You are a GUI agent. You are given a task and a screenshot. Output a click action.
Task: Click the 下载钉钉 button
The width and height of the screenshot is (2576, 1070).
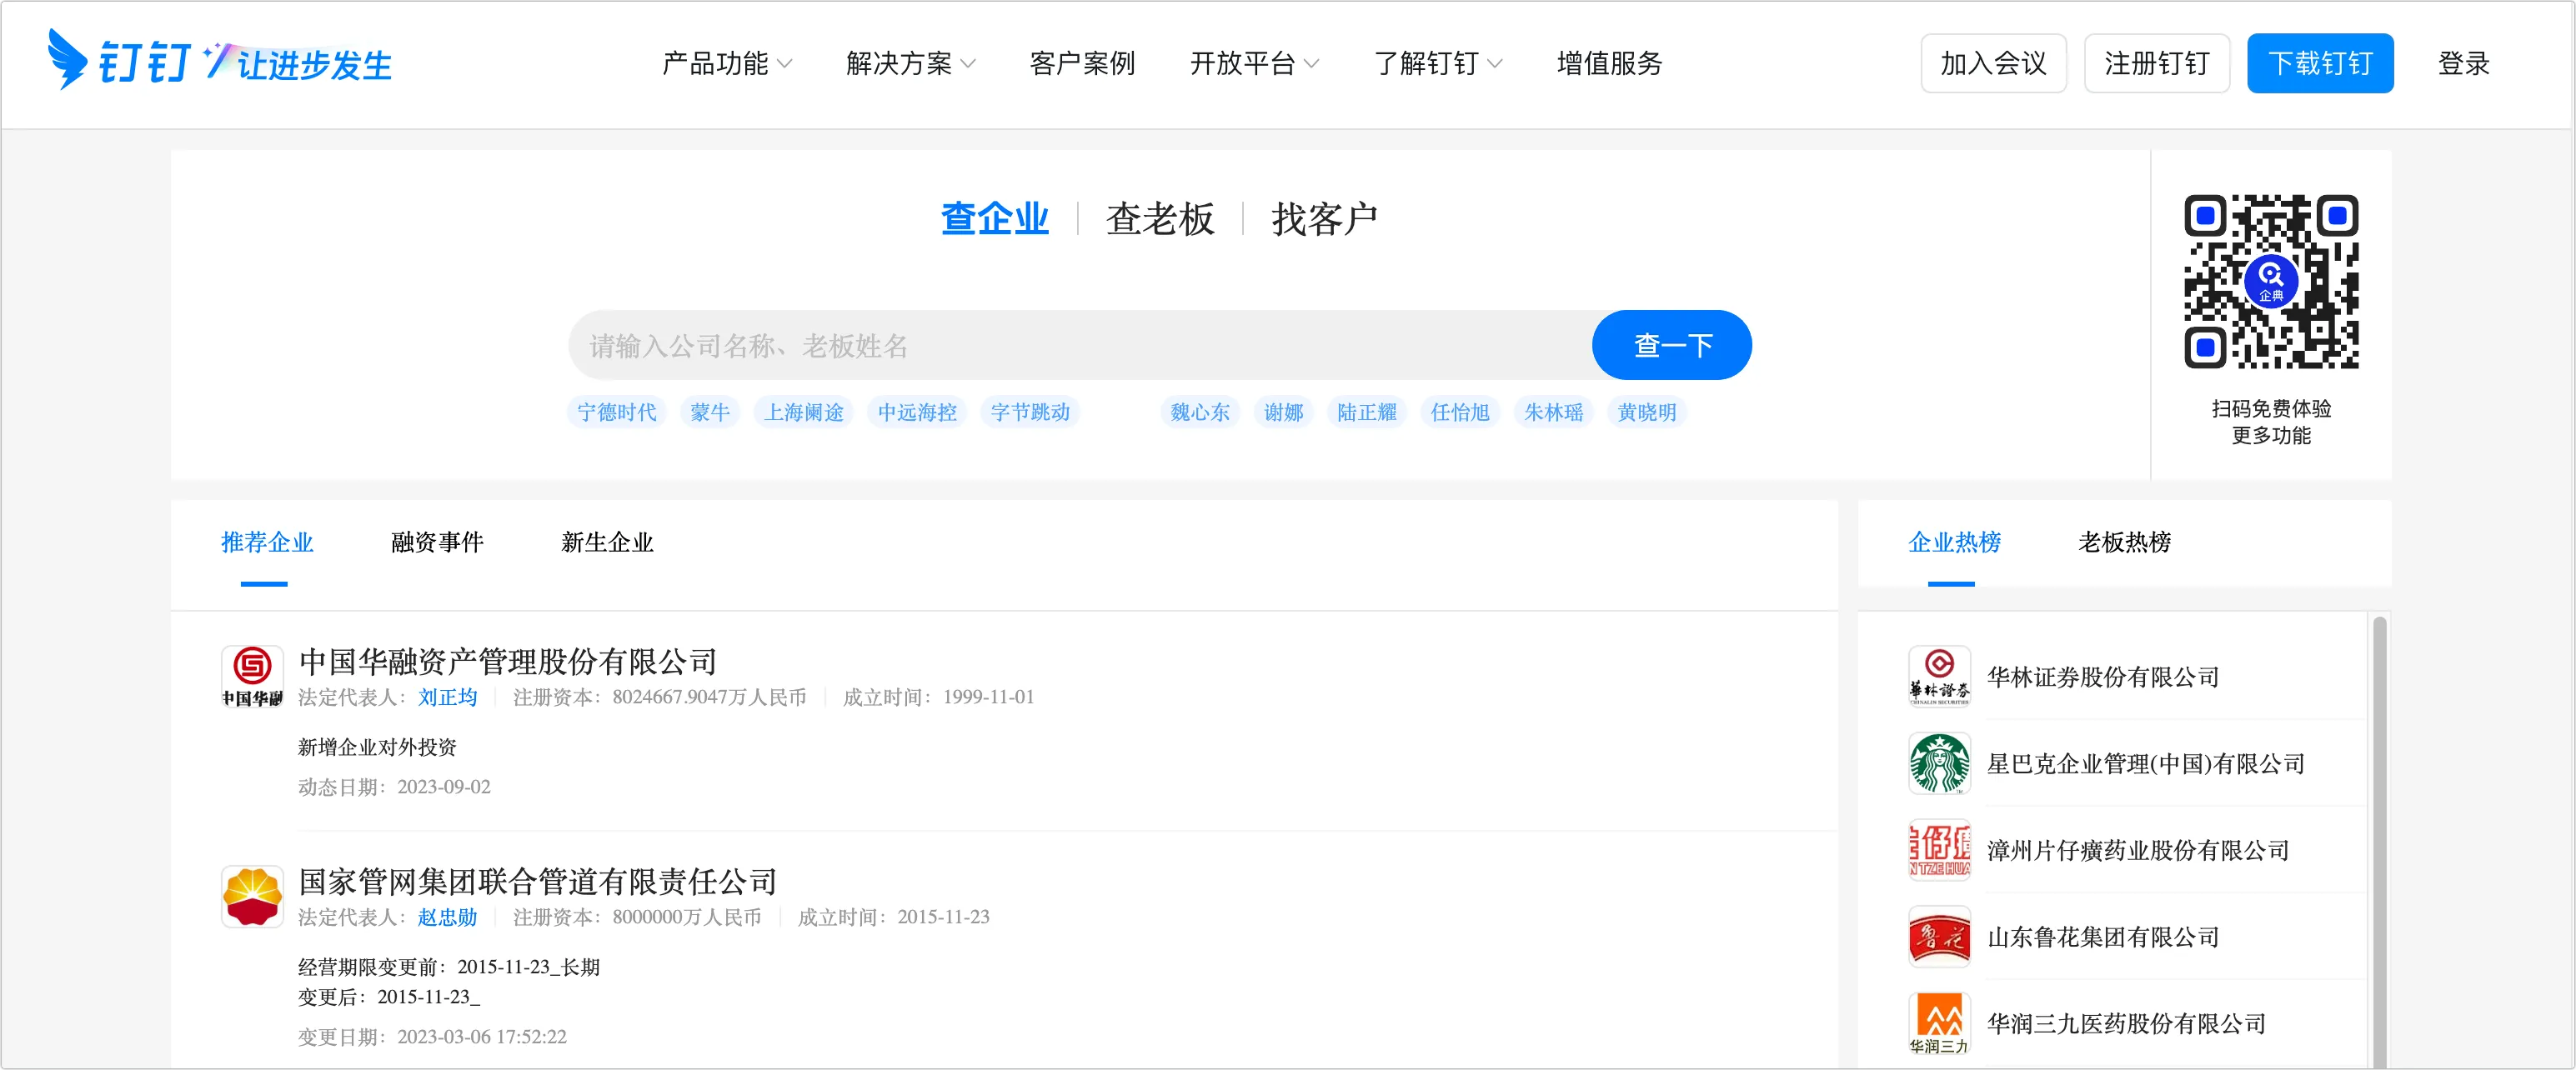pyautogui.click(x=2319, y=63)
